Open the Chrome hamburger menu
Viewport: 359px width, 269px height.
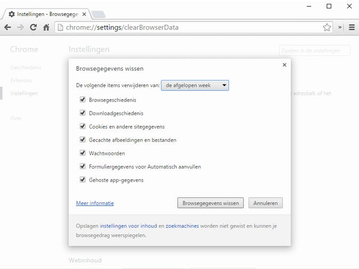pos(352,27)
